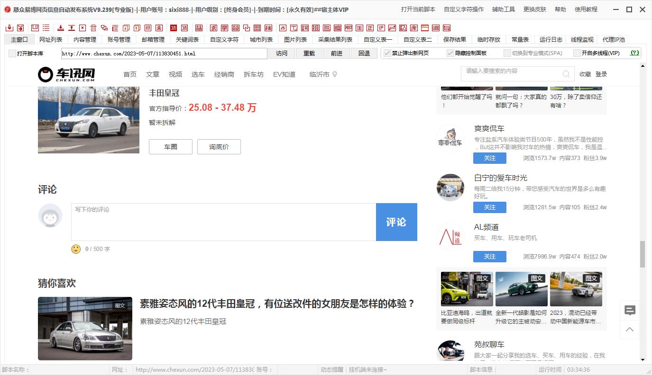Click the back-to-top arrow icon
The height and width of the screenshot is (375, 652).
630,330
